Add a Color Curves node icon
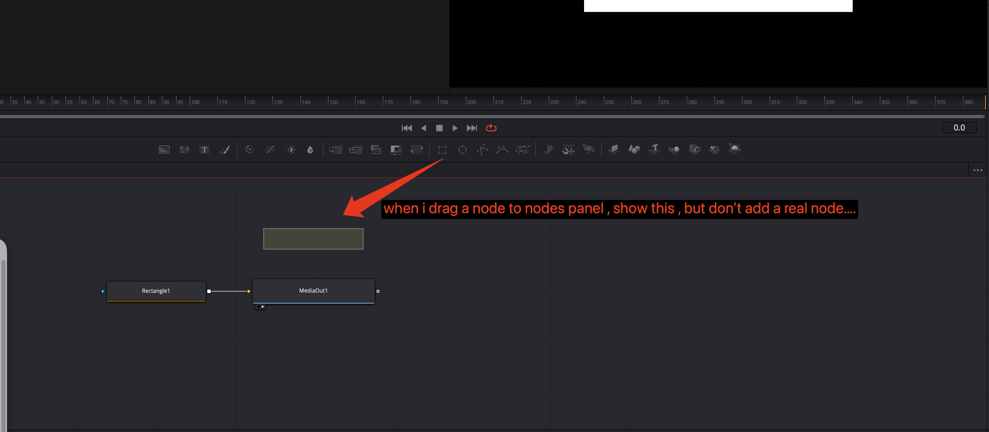This screenshot has width=989, height=432. 270,150
